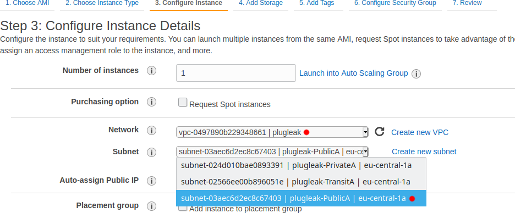Go to step 4 Add Storage

click(x=261, y=3)
